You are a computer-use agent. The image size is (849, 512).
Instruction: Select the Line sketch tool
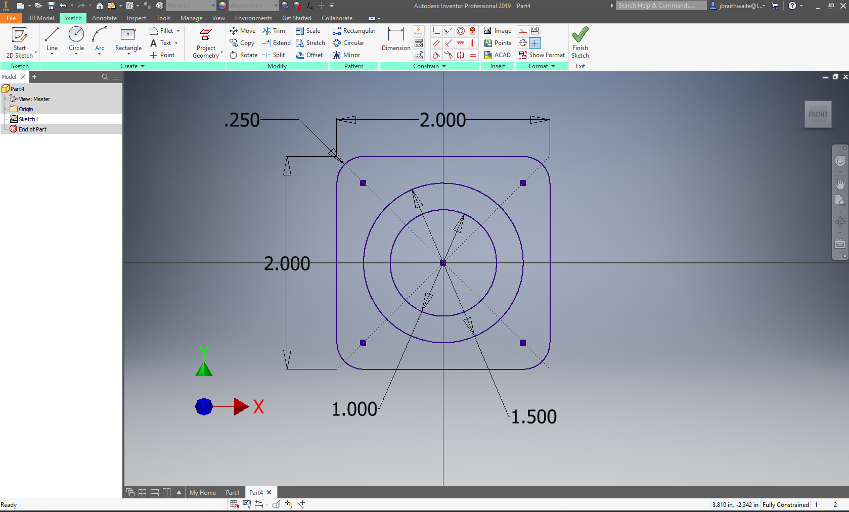tap(52, 40)
